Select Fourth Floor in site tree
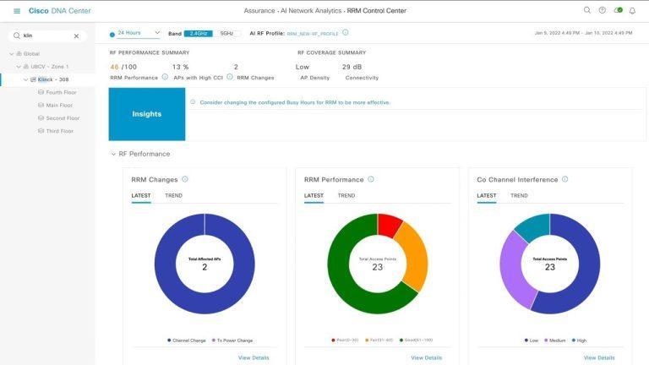This screenshot has height=365, width=649. pos(61,92)
